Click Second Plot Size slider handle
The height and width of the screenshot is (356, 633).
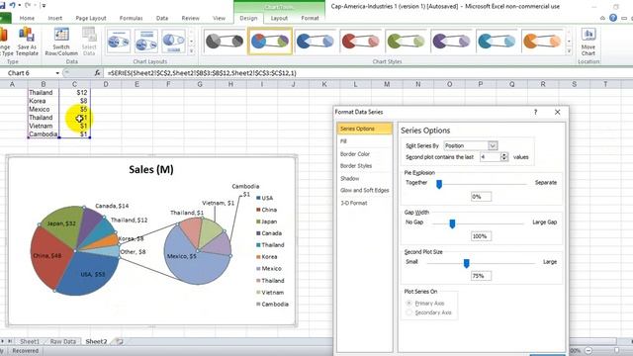[x=466, y=263]
